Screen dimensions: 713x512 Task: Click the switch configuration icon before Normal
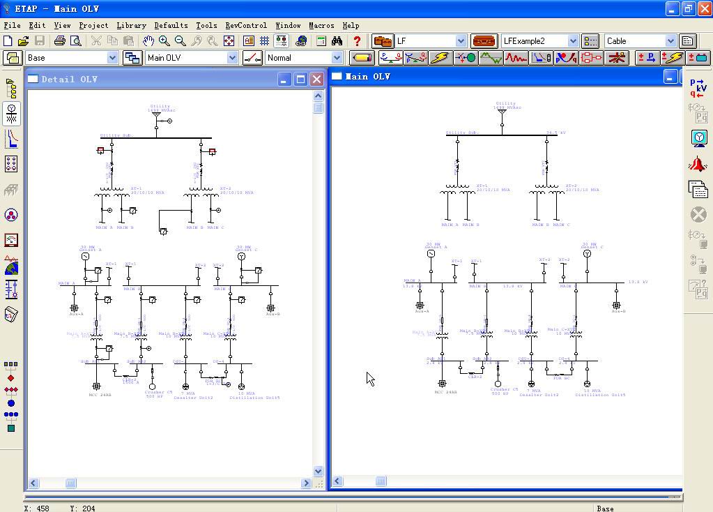252,58
